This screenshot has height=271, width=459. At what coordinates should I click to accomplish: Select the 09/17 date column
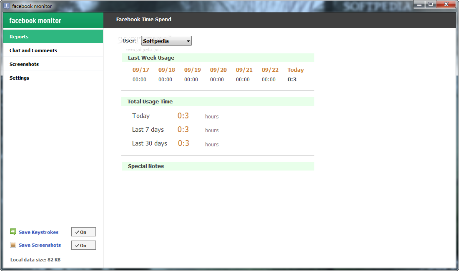click(141, 70)
